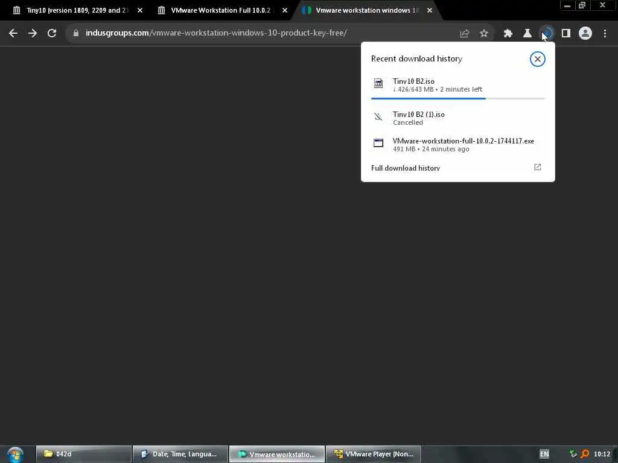This screenshot has height=463, width=618.
Task: Reload the indusgroups.com page
Action: click(x=52, y=34)
